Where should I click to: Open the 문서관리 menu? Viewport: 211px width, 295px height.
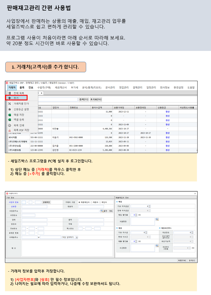pyautogui.click(x=110, y=88)
